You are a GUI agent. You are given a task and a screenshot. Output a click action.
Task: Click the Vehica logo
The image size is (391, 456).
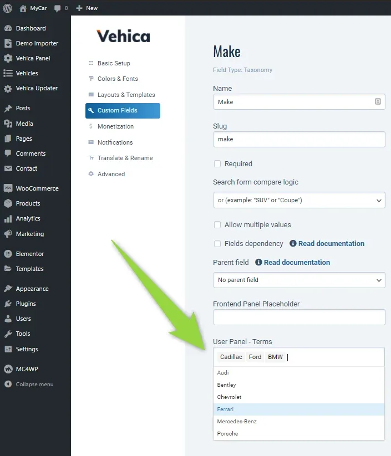pos(123,36)
